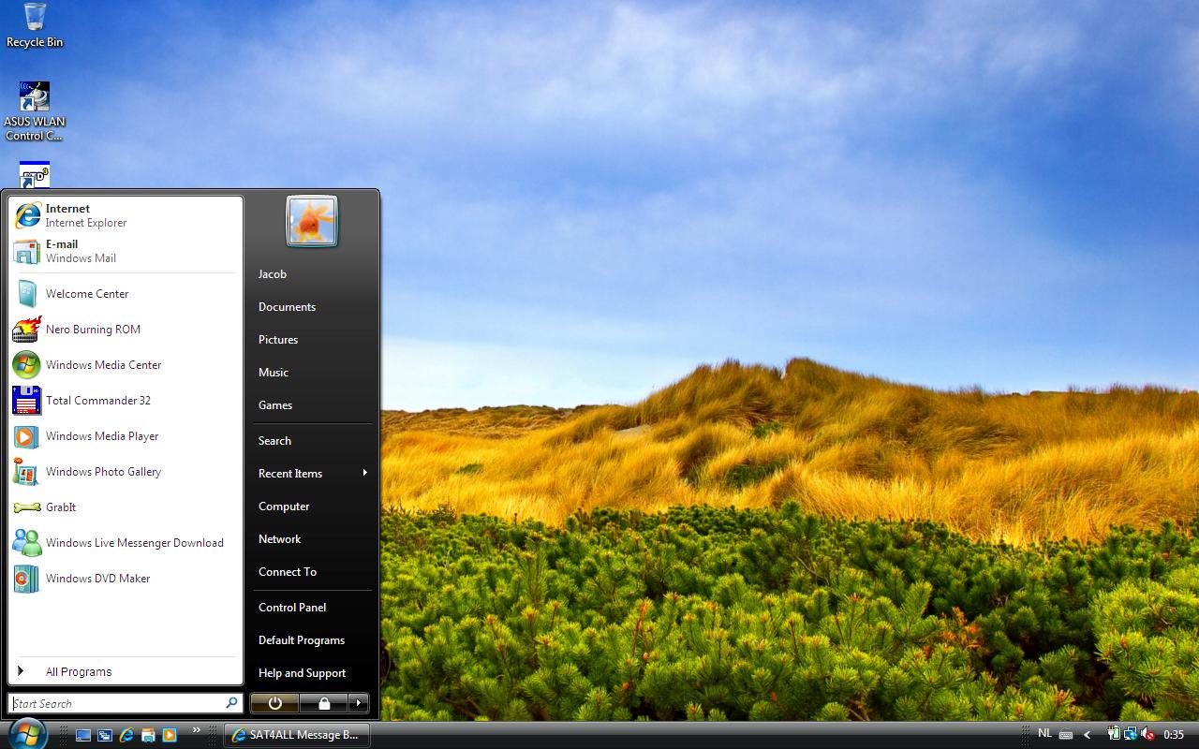Open Help and Support

tap(312, 673)
